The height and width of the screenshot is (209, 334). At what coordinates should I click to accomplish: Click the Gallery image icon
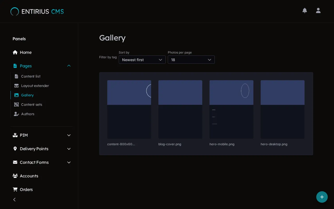16,95
